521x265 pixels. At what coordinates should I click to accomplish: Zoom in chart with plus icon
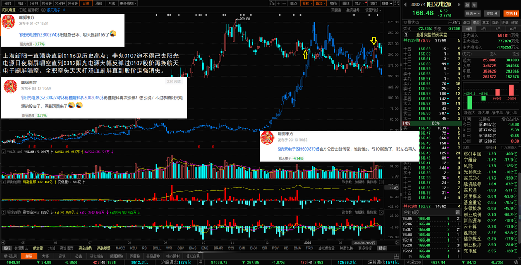[x=278, y=3]
